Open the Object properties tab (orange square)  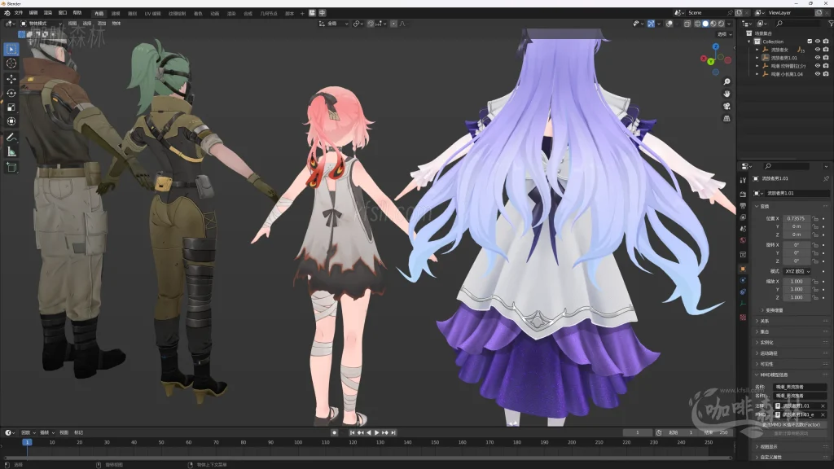(x=743, y=269)
